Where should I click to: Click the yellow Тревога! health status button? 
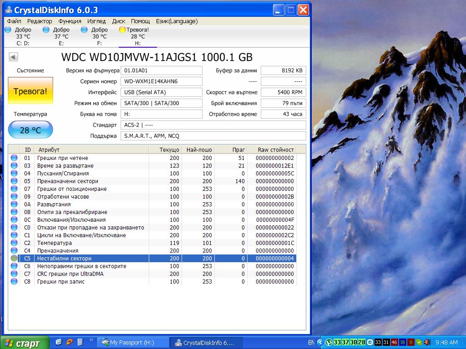tap(30, 91)
